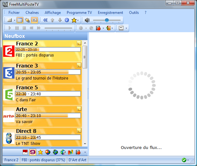Image resolution: width=197 pixels, height=166 pixels.
Task: Open the Direct 8 note icon
Action: [79, 130]
